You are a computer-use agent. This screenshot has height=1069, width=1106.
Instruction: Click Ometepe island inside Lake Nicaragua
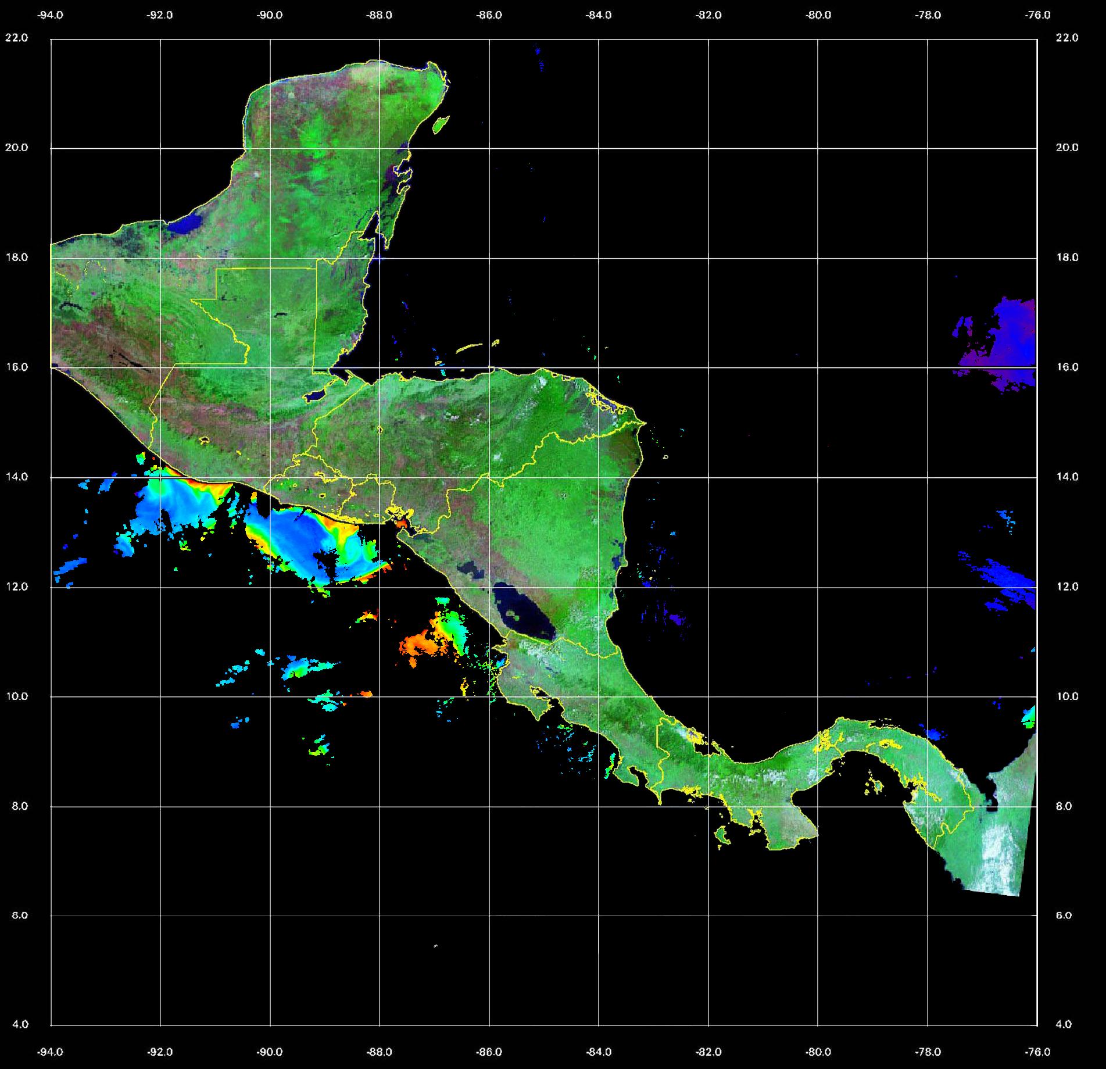(513, 614)
